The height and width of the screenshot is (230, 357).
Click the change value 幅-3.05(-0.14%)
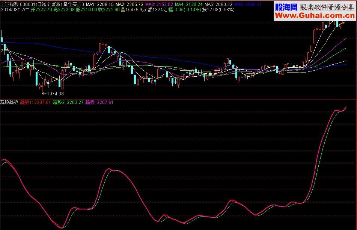point(185,10)
